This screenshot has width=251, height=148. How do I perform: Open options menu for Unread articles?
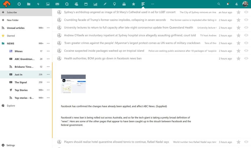(48, 28)
